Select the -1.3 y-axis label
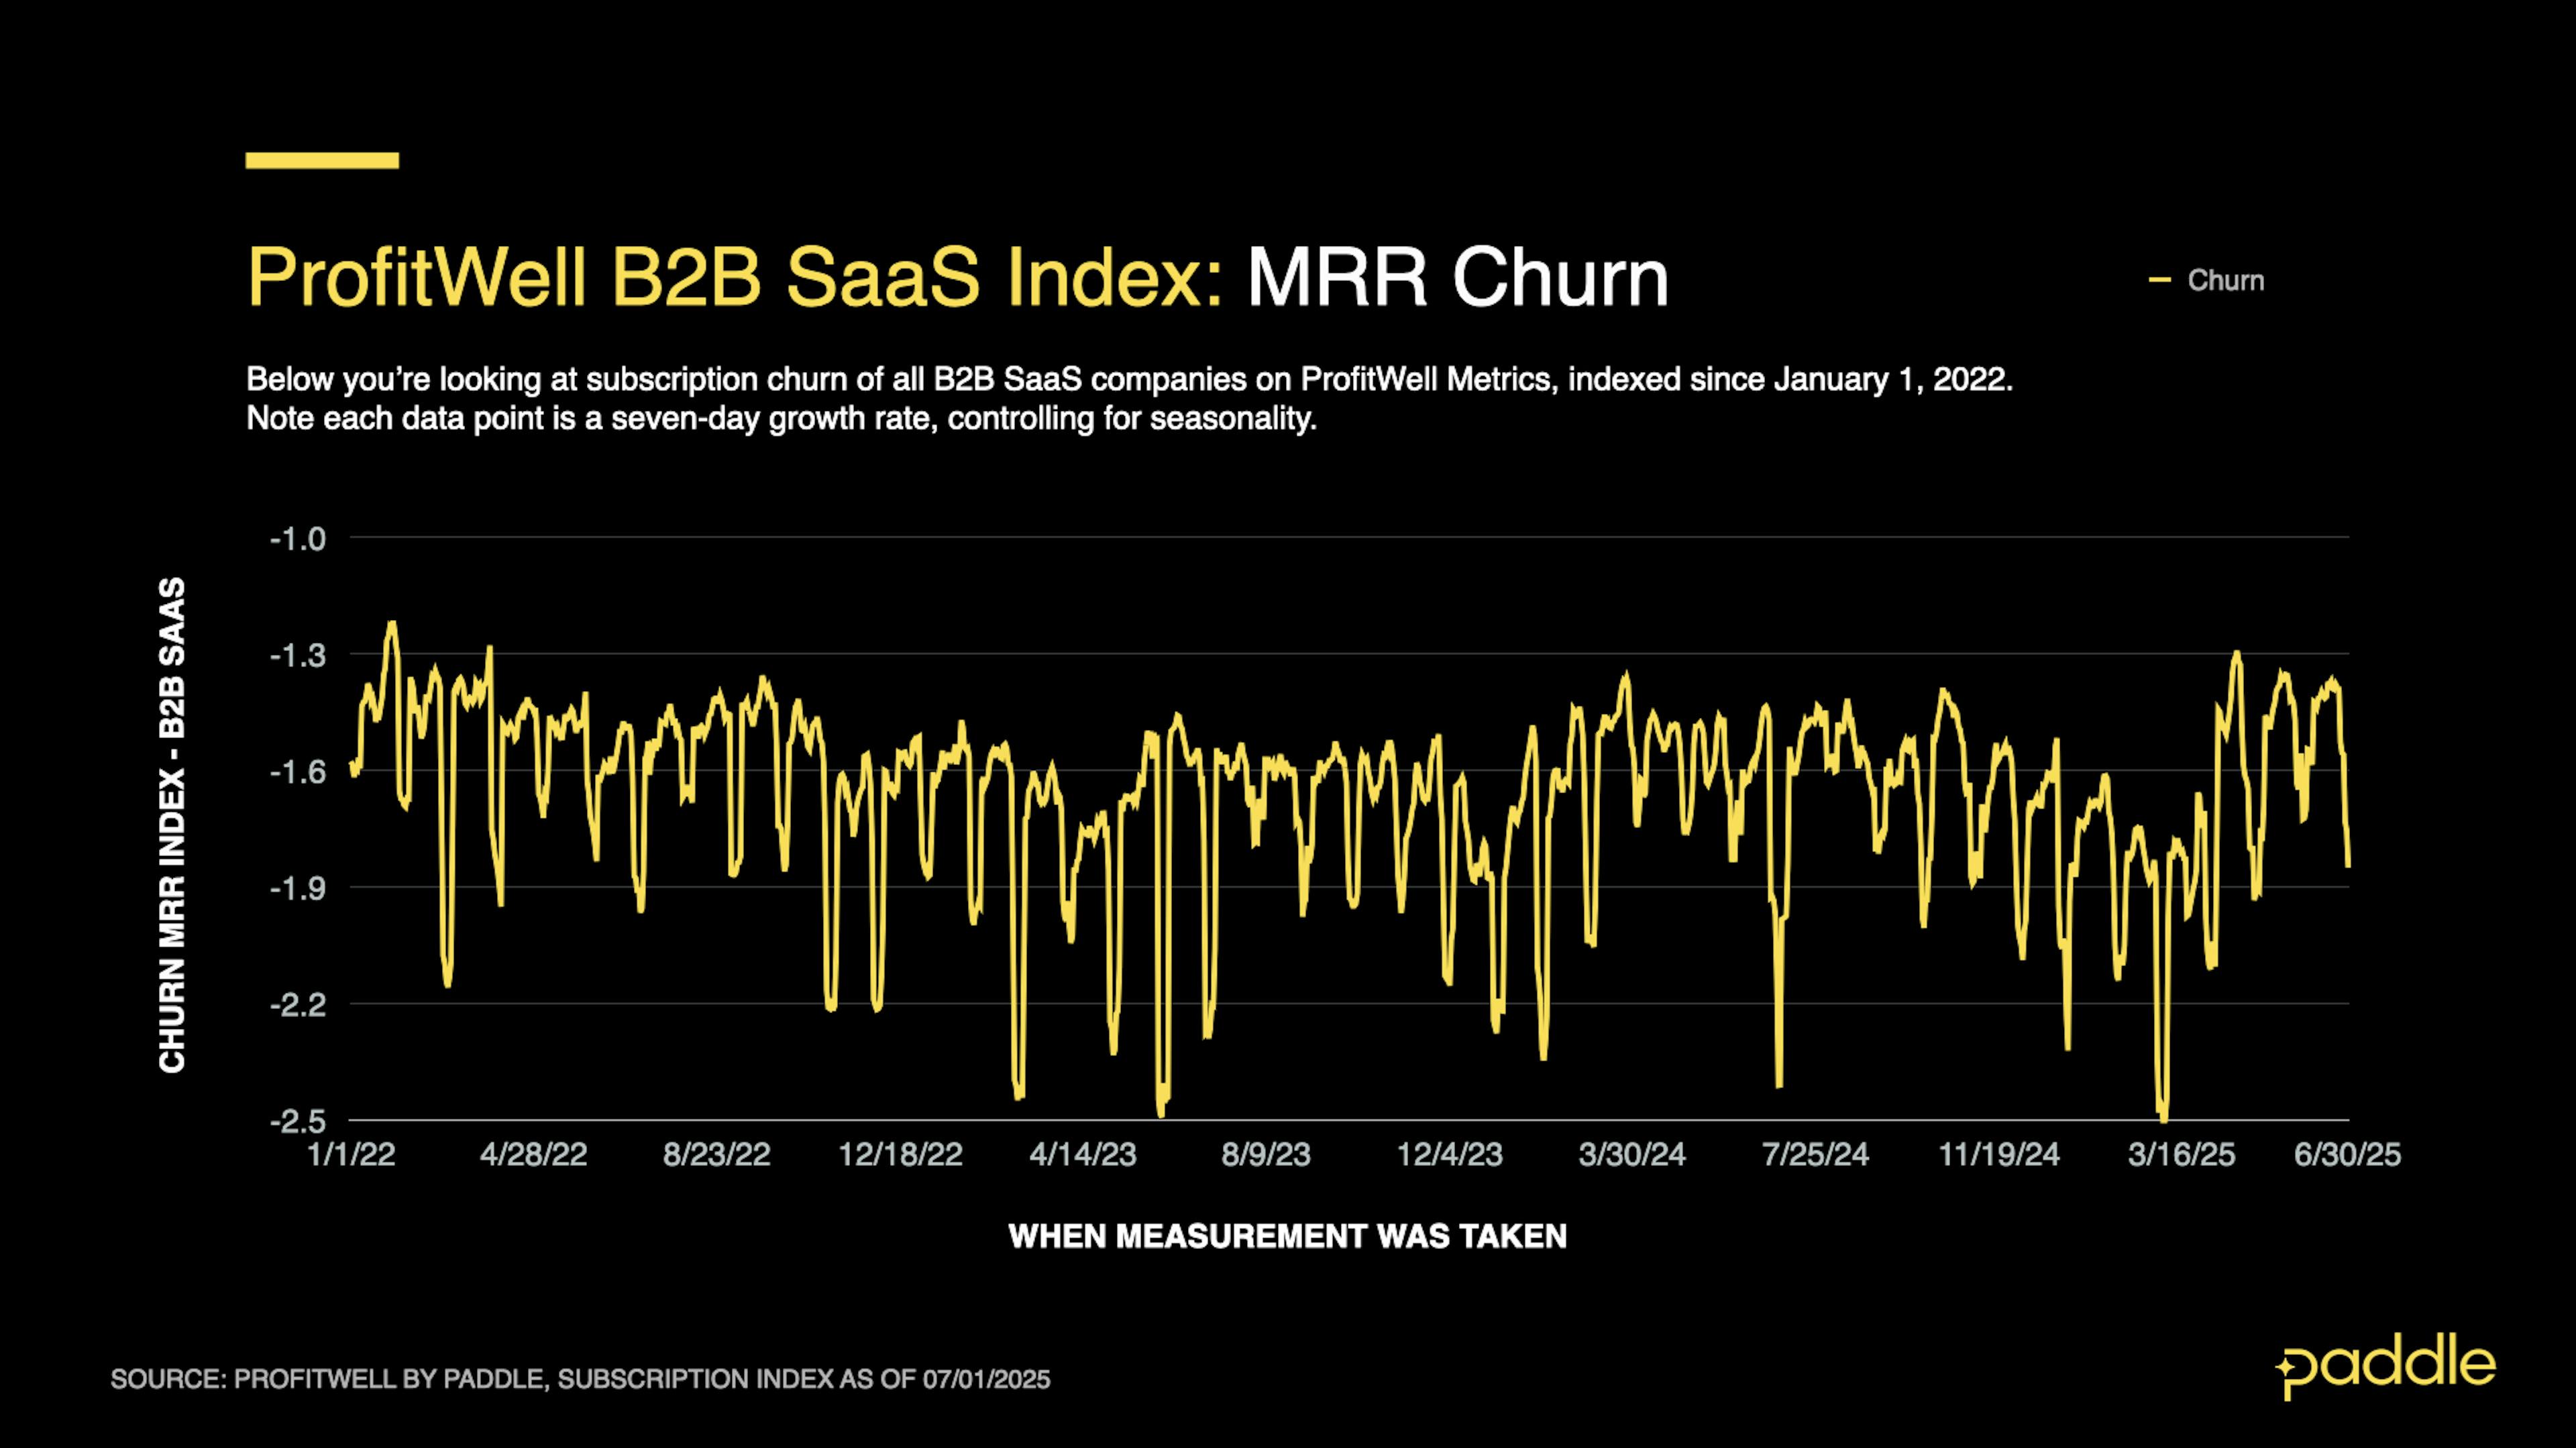The image size is (2576, 1448). [298, 656]
